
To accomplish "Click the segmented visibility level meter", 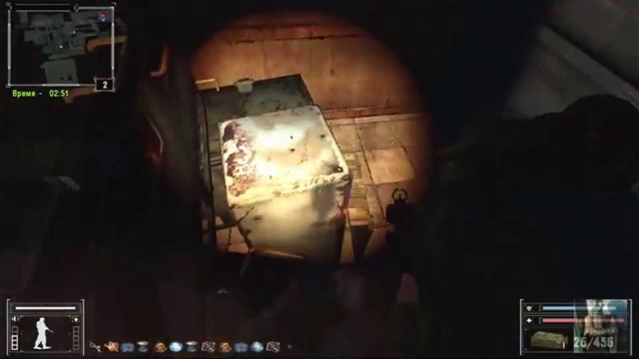I will point(76,338).
